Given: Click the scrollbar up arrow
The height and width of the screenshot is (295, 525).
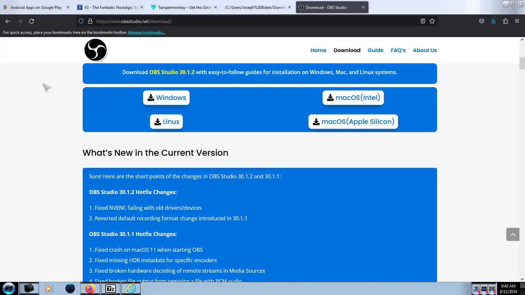Looking at the screenshot, I should coord(522,40).
